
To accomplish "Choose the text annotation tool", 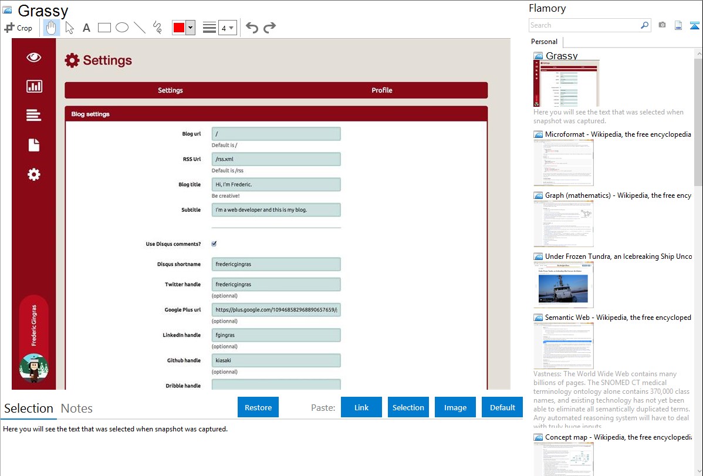I will [x=86, y=28].
